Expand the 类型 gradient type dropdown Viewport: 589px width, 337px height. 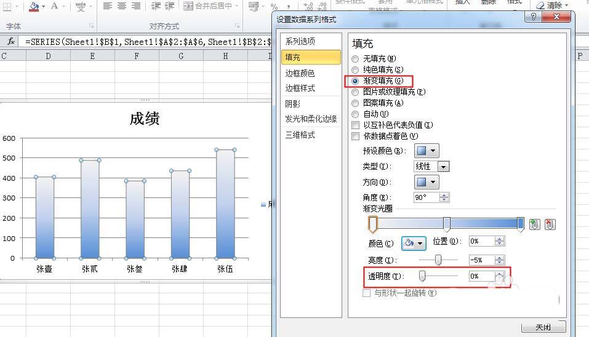[443, 167]
